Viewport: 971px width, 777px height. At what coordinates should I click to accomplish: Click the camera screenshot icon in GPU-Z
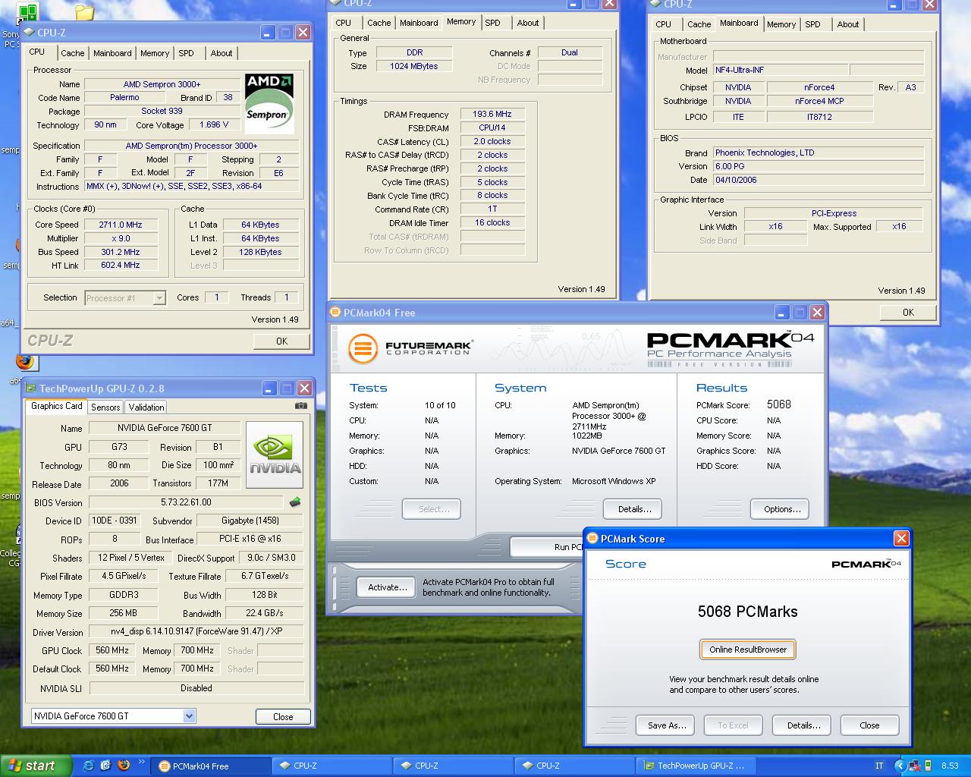[x=301, y=406]
